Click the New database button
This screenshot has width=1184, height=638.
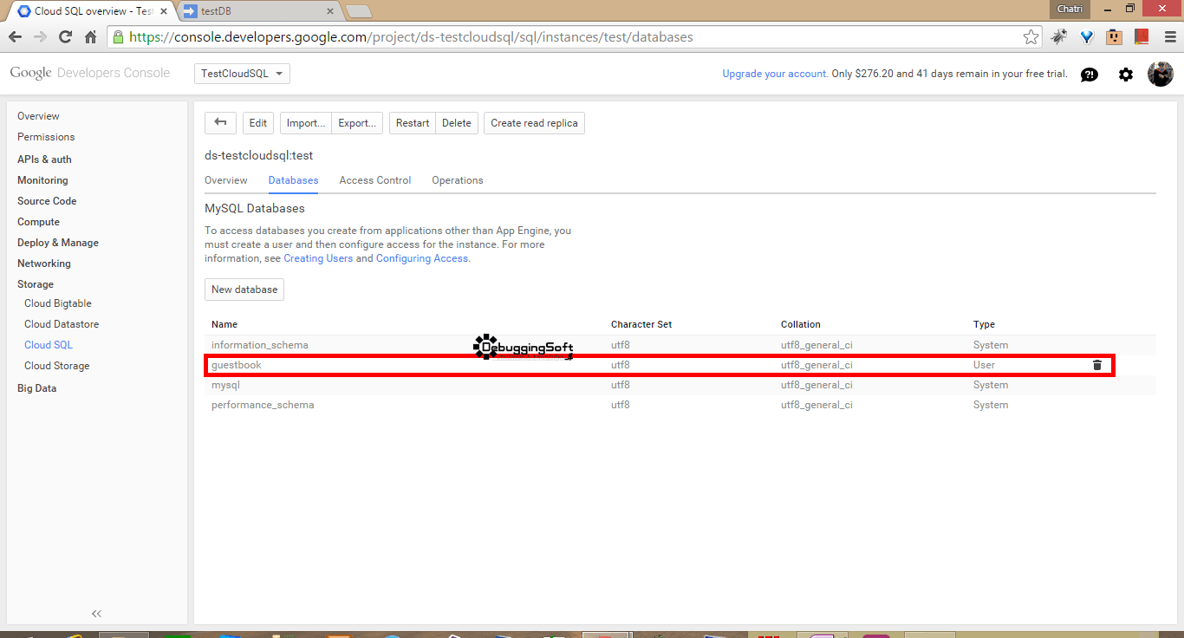(x=244, y=290)
